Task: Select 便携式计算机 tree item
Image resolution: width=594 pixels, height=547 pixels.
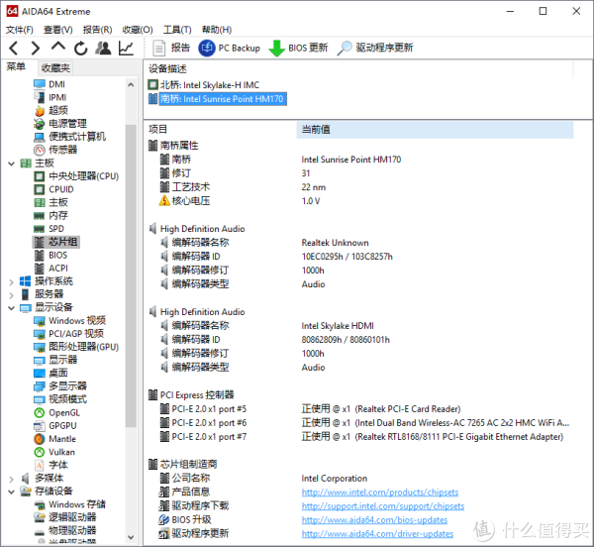Action: pyautogui.click(x=69, y=137)
